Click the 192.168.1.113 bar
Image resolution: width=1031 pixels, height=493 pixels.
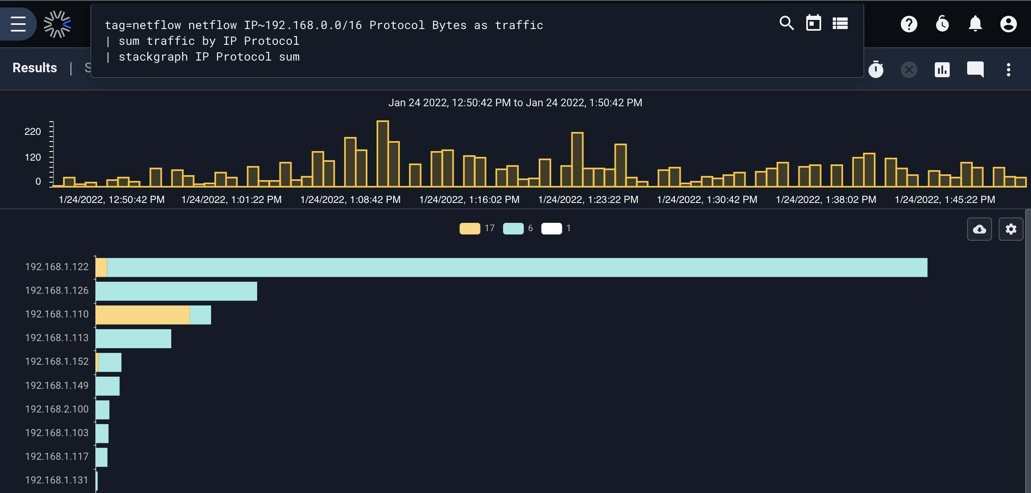(x=133, y=339)
